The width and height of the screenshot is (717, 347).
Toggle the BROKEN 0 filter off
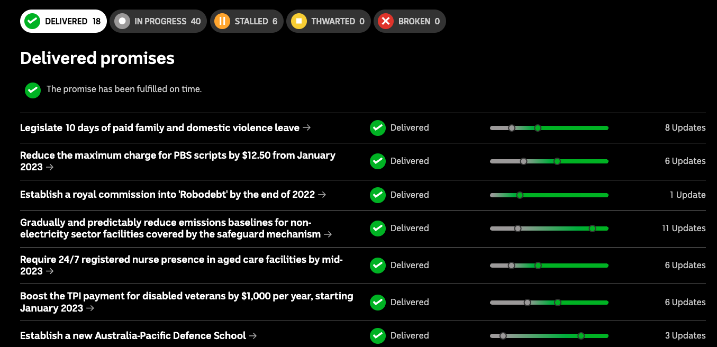(x=410, y=21)
